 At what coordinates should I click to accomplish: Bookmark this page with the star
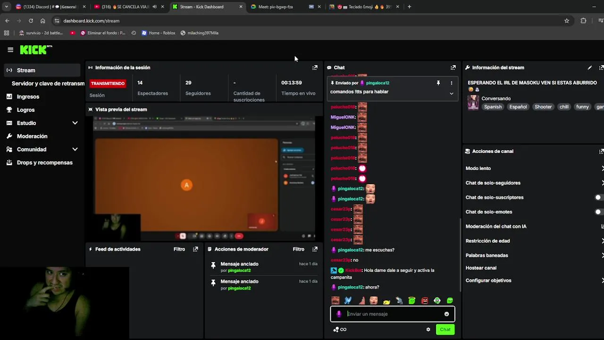point(567,21)
